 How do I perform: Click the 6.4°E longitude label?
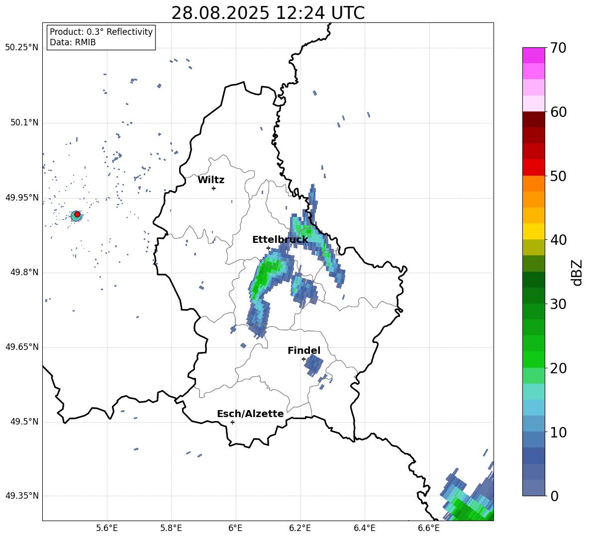(x=365, y=528)
